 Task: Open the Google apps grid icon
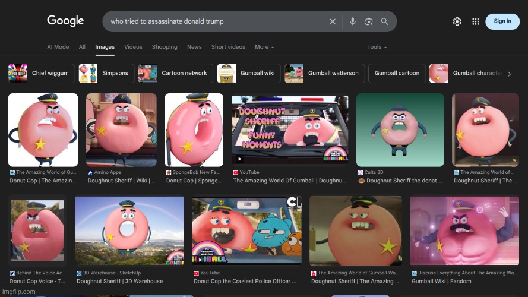click(476, 21)
